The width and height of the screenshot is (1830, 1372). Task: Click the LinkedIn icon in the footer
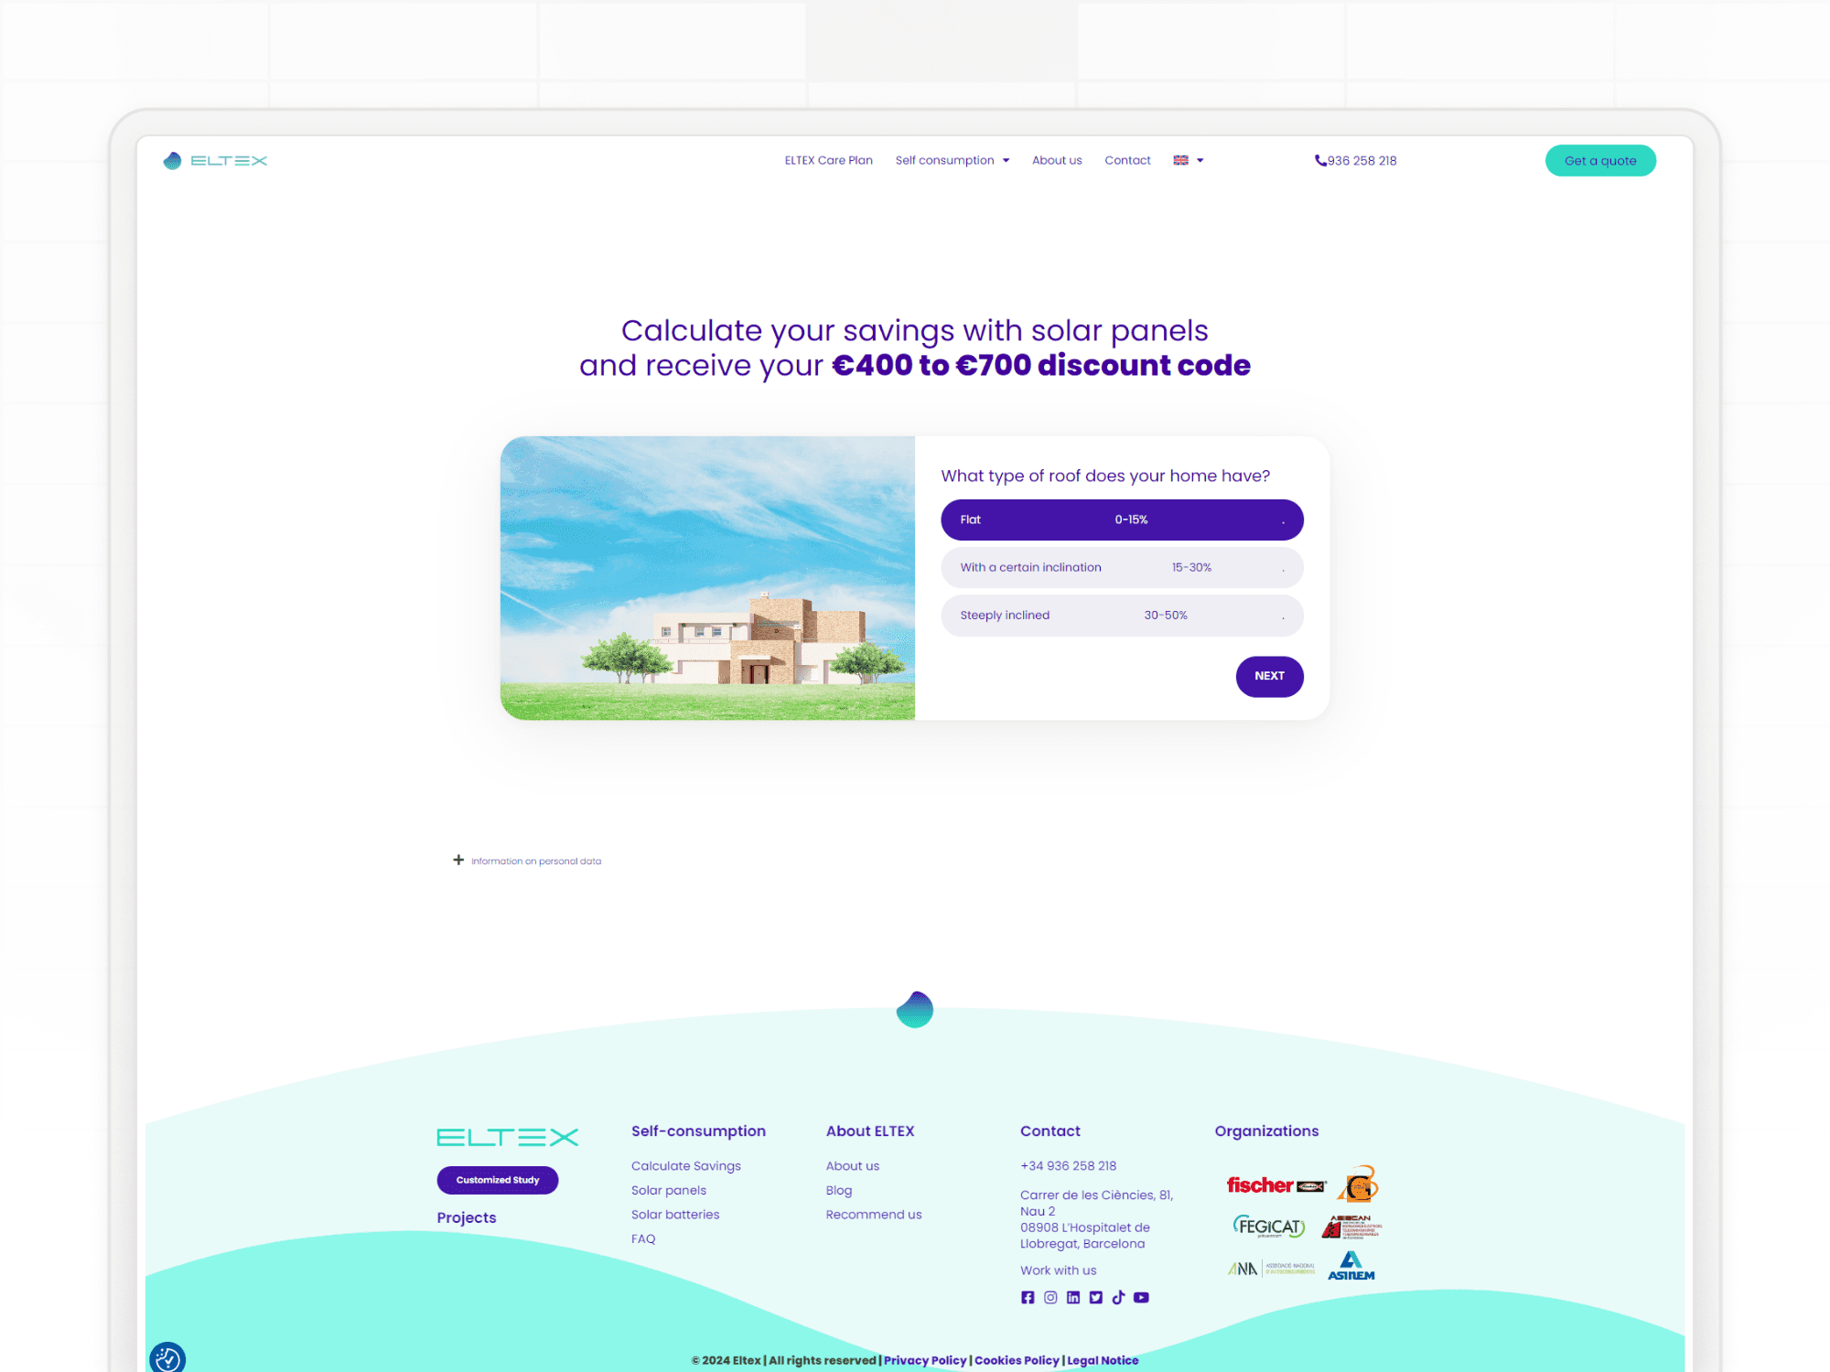[x=1072, y=1299]
